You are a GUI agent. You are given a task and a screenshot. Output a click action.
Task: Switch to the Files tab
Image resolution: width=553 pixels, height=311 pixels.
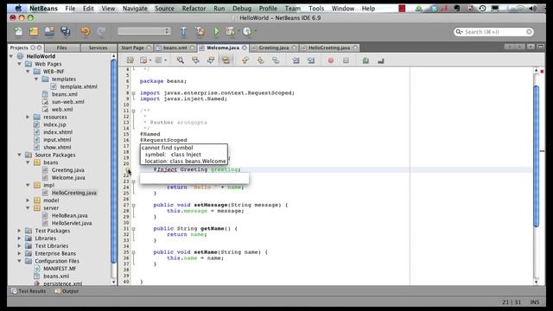[61, 48]
